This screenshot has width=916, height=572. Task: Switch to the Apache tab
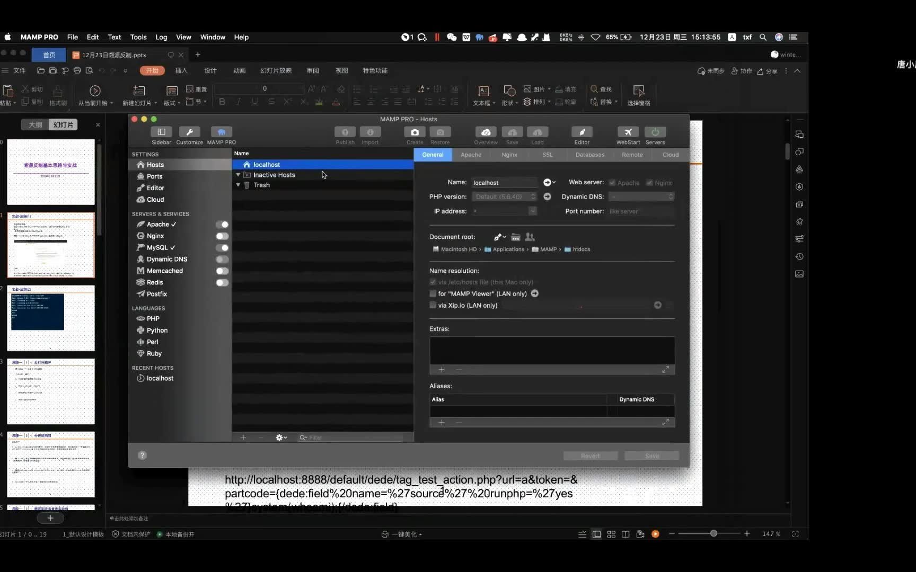[471, 155]
